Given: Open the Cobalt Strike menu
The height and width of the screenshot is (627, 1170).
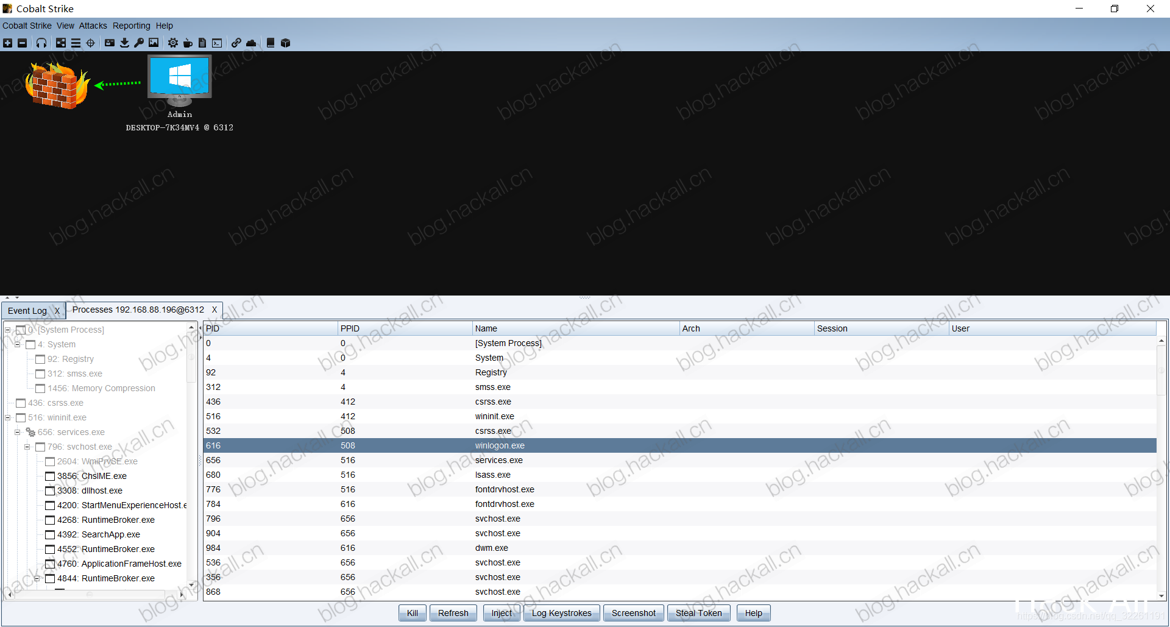Looking at the screenshot, I should 27,26.
